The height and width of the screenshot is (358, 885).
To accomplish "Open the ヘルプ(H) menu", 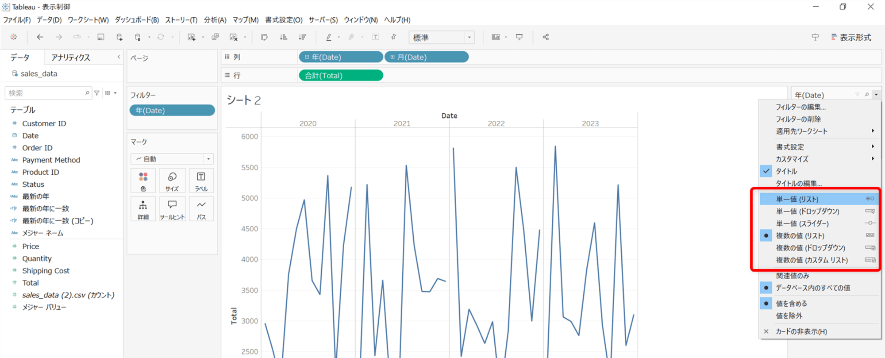I will (x=397, y=20).
